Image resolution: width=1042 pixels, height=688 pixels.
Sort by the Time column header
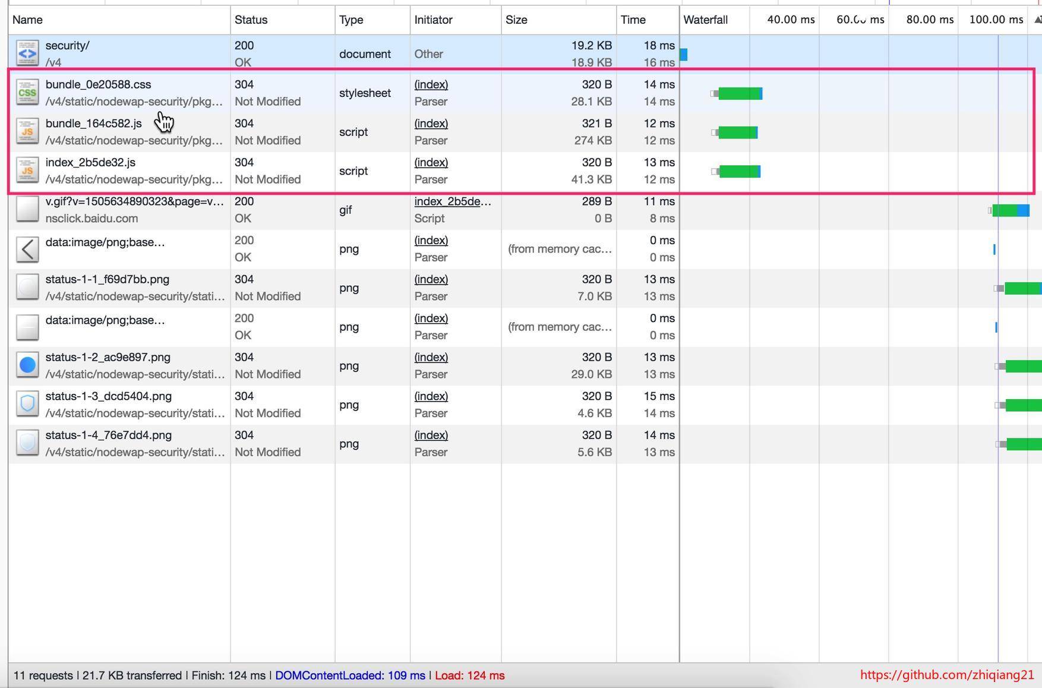pyautogui.click(x=633, y=20)
